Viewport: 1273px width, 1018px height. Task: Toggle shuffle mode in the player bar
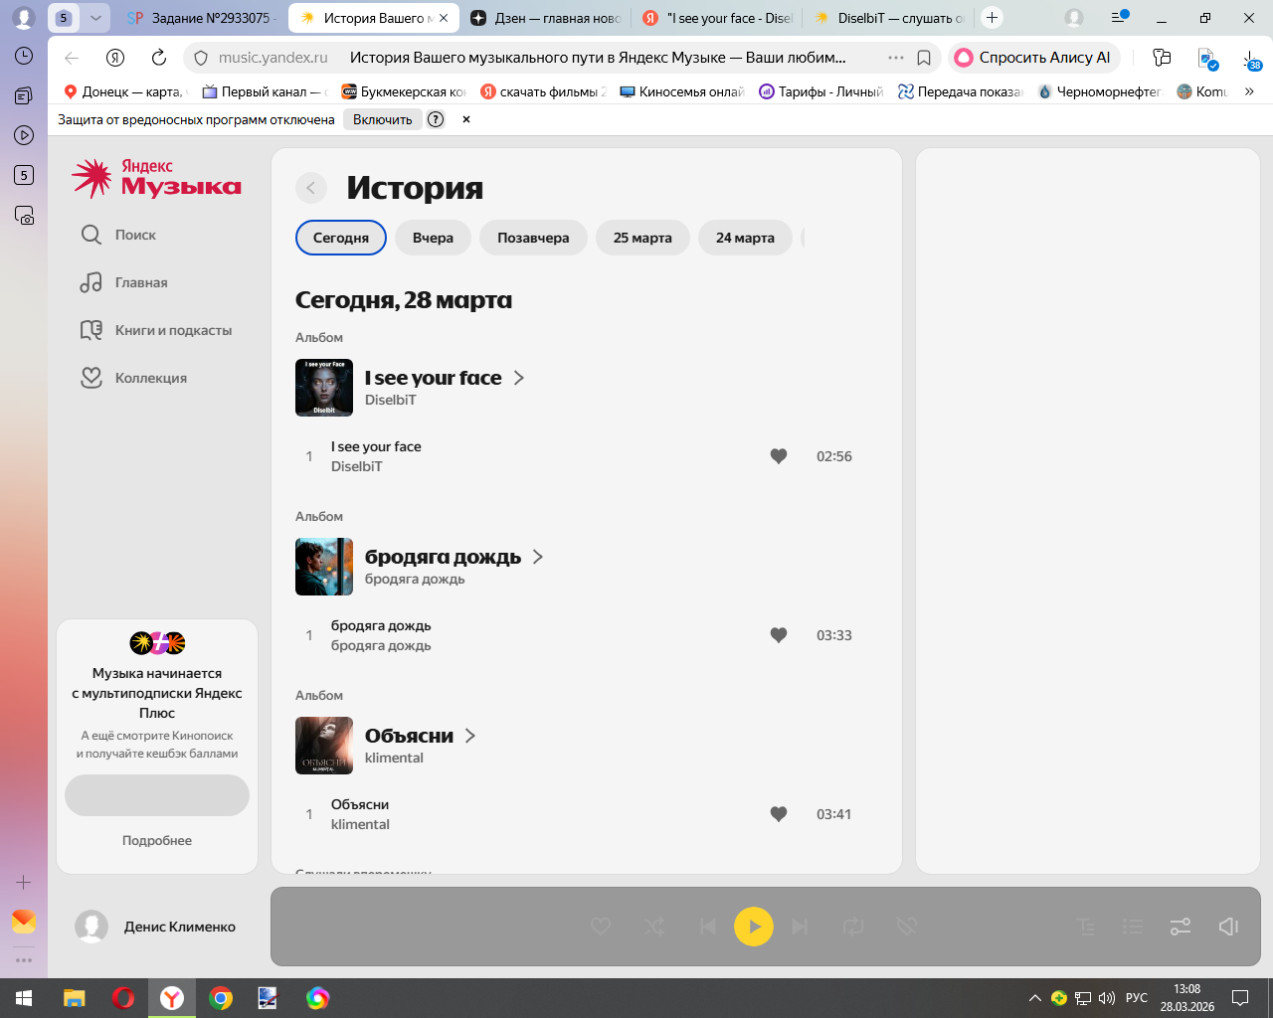[654, 927]
